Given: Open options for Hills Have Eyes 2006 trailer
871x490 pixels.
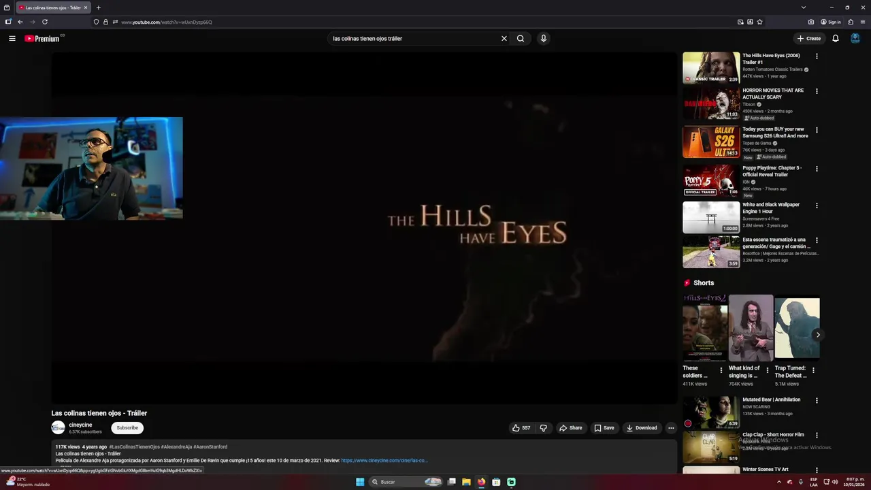Looking at the screenshot, I should click(817, 56).
